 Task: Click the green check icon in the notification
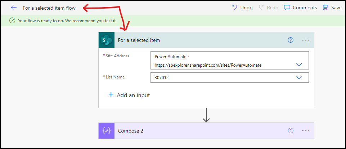12,21
